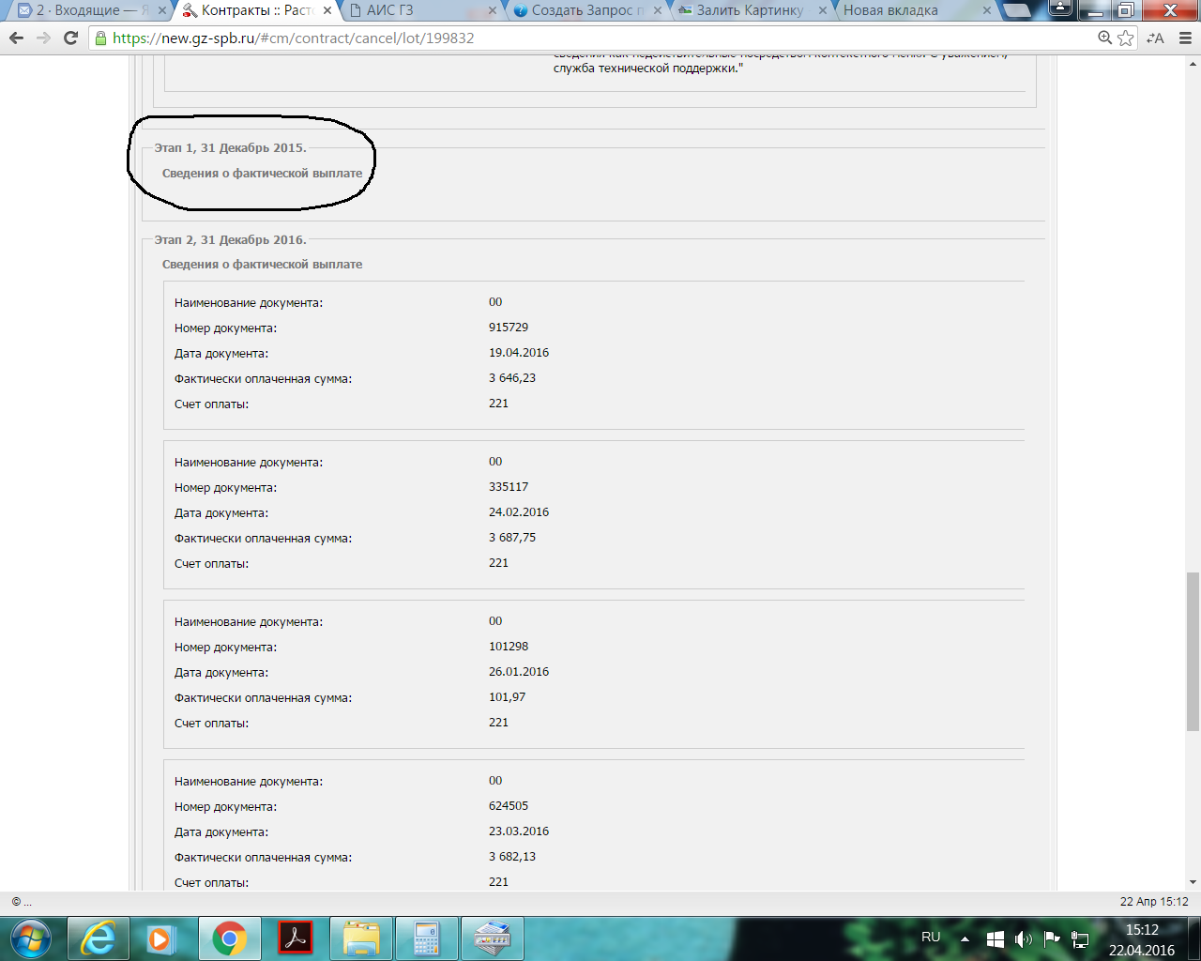The height and width of the screenshot is (961, 1201).
Task: Click document number 335117
Action: (x=509, y=487)
